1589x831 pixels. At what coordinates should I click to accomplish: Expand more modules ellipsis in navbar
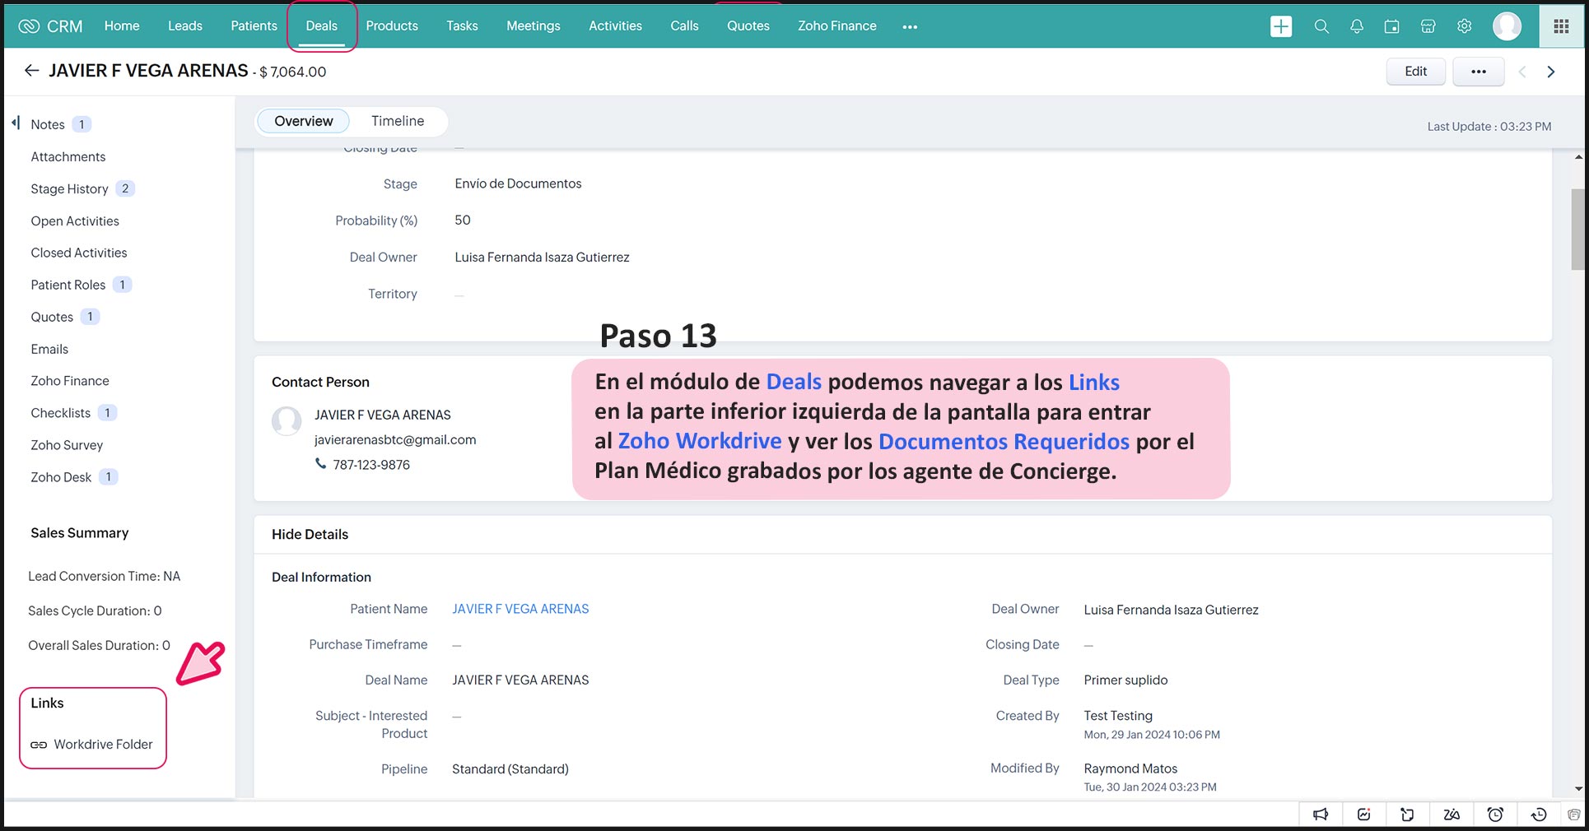909,26
